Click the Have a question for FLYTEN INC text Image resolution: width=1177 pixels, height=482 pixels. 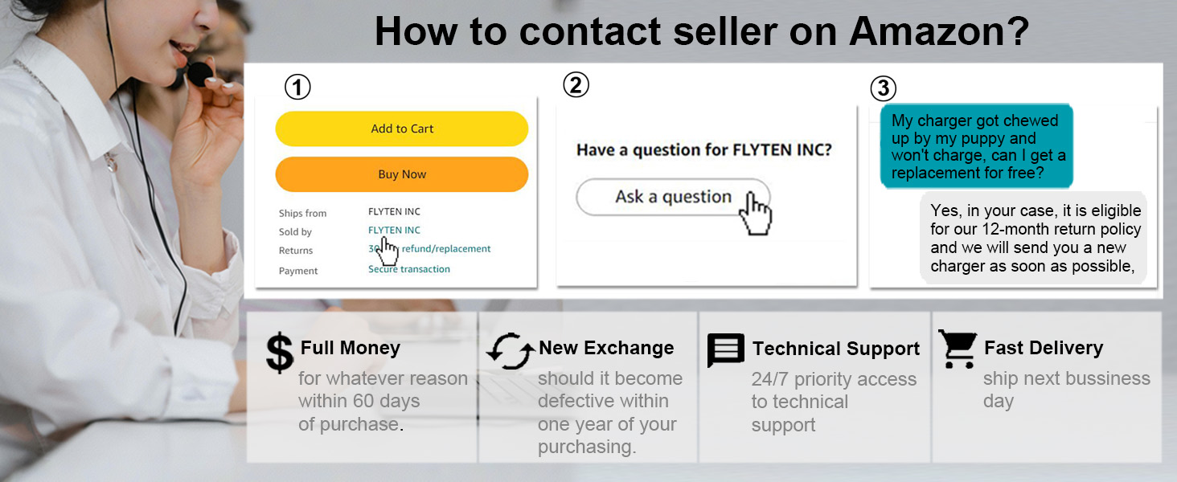point(703,150)
